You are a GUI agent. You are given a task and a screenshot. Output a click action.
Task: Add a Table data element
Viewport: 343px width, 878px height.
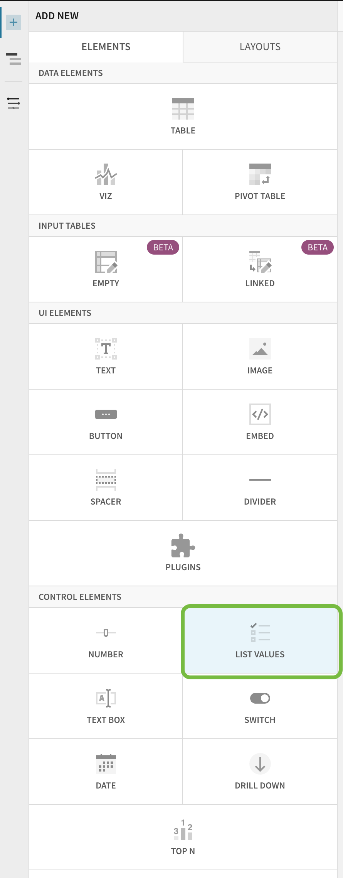click(x=183, y=116)
